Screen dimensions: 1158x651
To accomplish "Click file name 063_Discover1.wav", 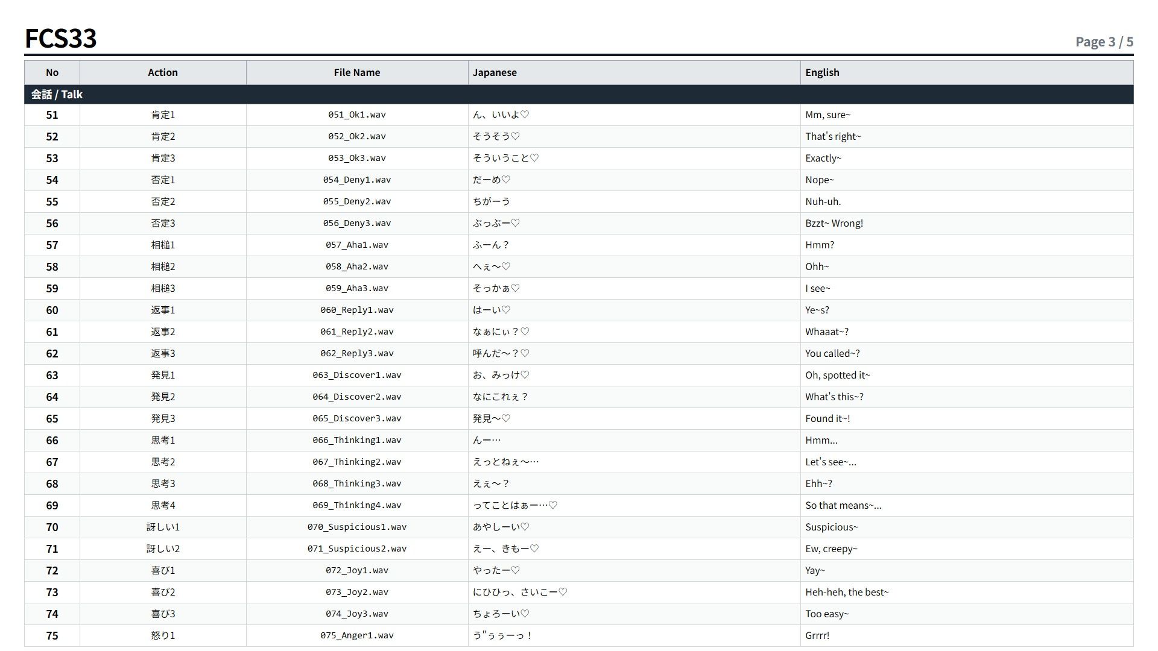I will click(357, 375).
